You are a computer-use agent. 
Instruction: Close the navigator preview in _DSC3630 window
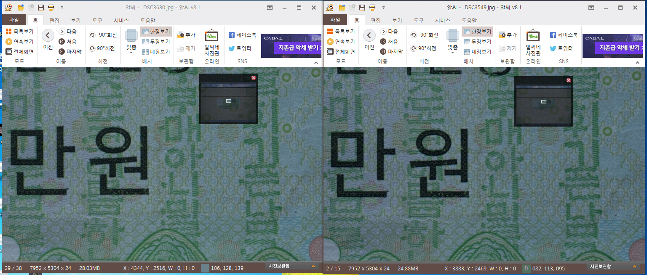pyautogui.click(x=254, y=78)
